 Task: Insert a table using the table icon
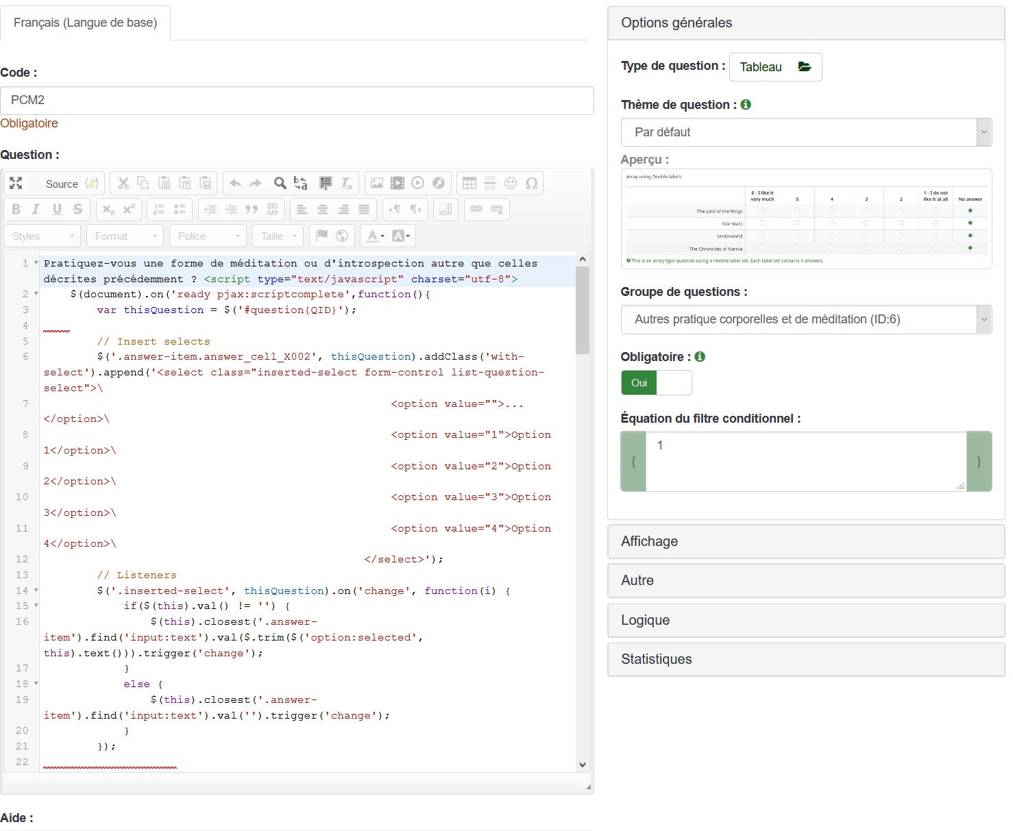point(469,183)
